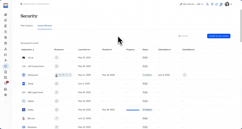The width and height of the screenshot is (242, 129).
Task: Open the chat bubble icon in header
Action: 216,4
